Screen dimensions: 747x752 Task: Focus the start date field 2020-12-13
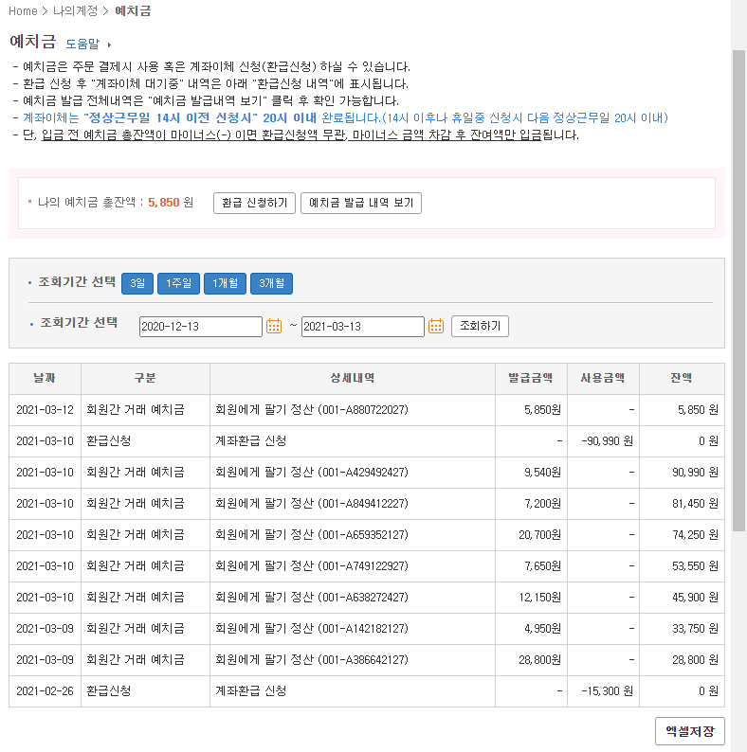[x=201, y=327]
